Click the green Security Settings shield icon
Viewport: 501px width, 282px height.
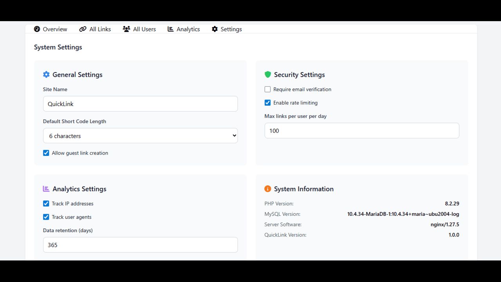tap(268, 74)
